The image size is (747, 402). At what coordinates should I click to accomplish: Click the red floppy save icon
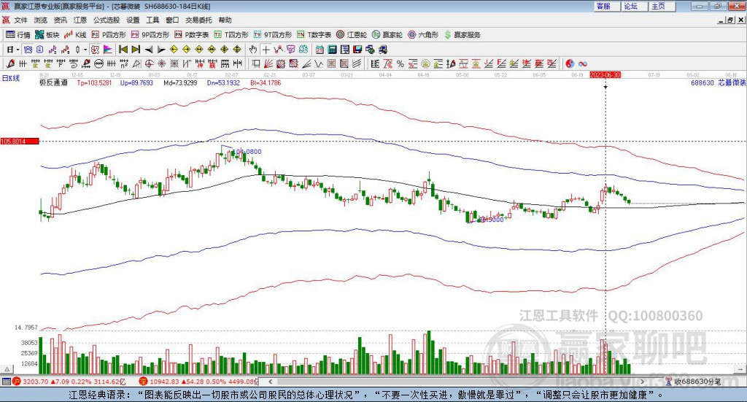click(357, 50)
